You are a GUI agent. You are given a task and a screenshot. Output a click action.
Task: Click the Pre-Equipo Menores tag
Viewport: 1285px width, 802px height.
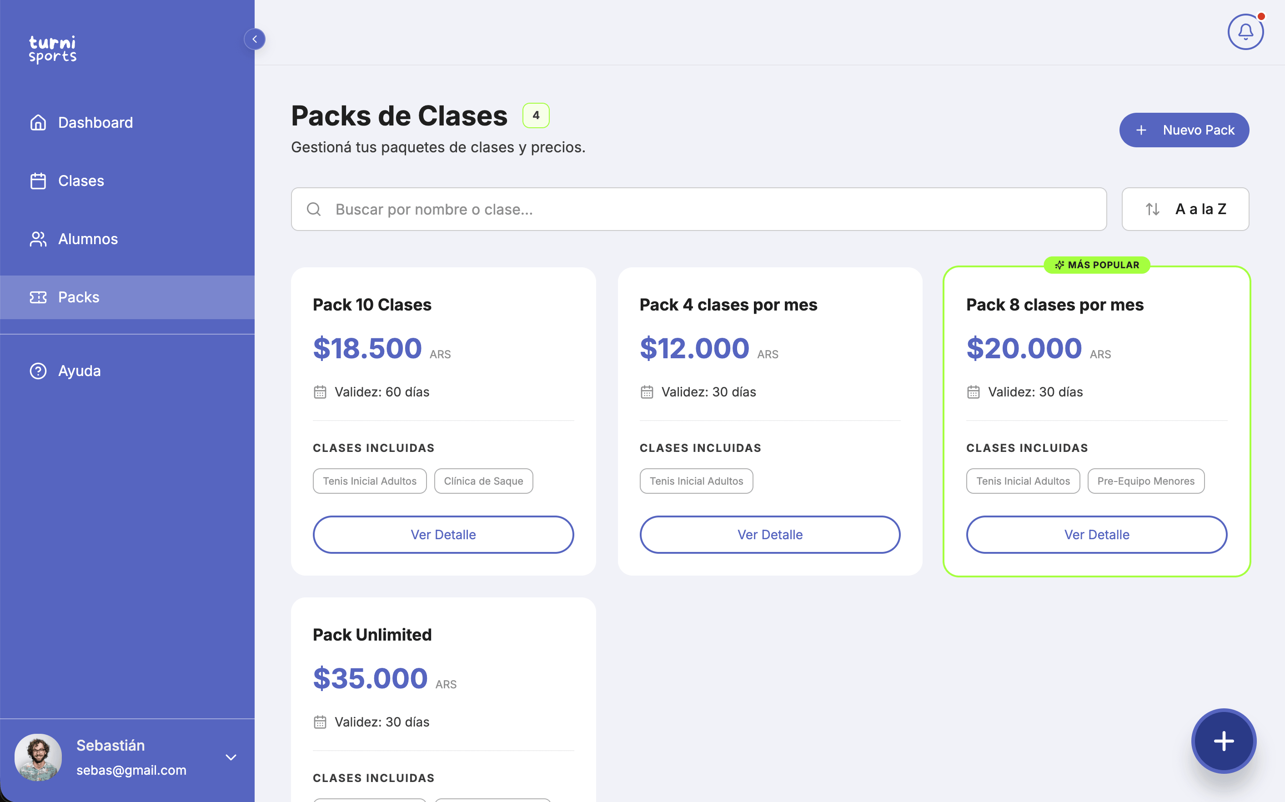click(x=1145, y=481)
